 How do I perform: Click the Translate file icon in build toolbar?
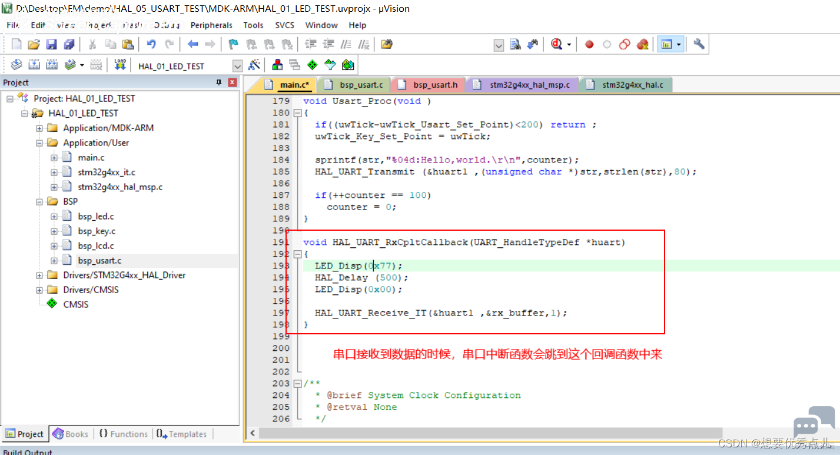16,65
